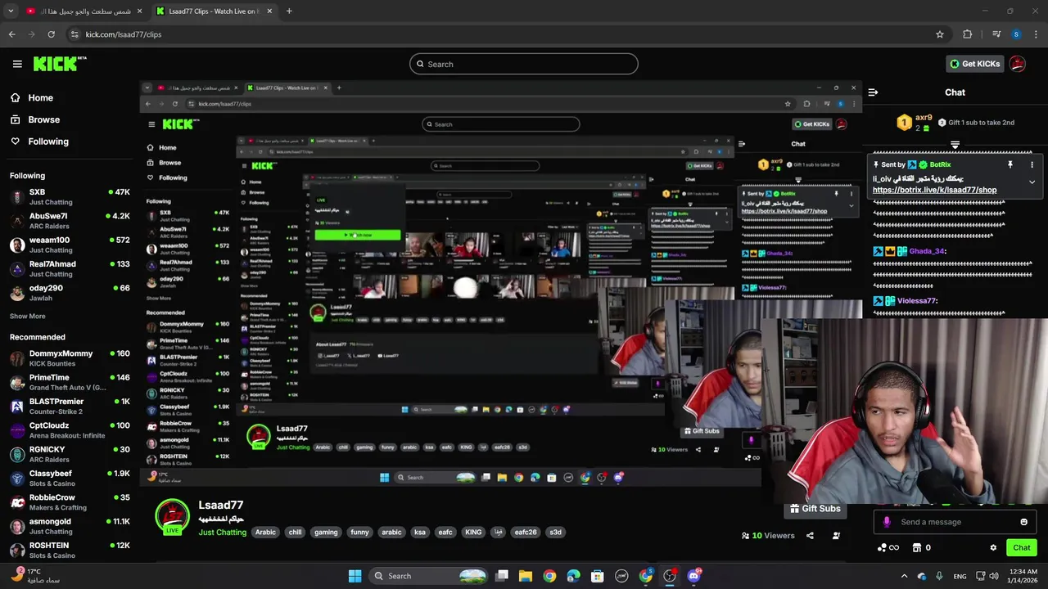
Task: Reload the page
Action: coord(51,34)
